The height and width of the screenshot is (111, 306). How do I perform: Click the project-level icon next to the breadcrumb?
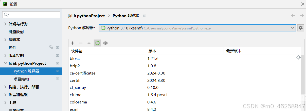click(145, 16)
